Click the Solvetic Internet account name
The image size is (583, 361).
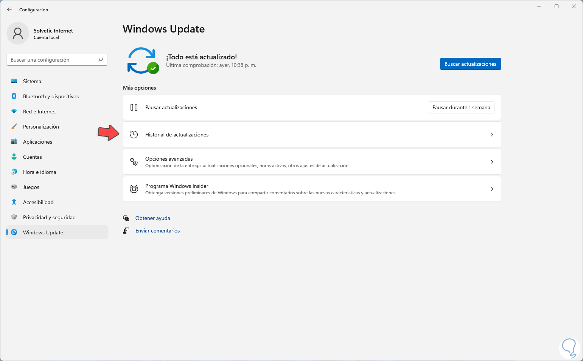click(53, 31)
